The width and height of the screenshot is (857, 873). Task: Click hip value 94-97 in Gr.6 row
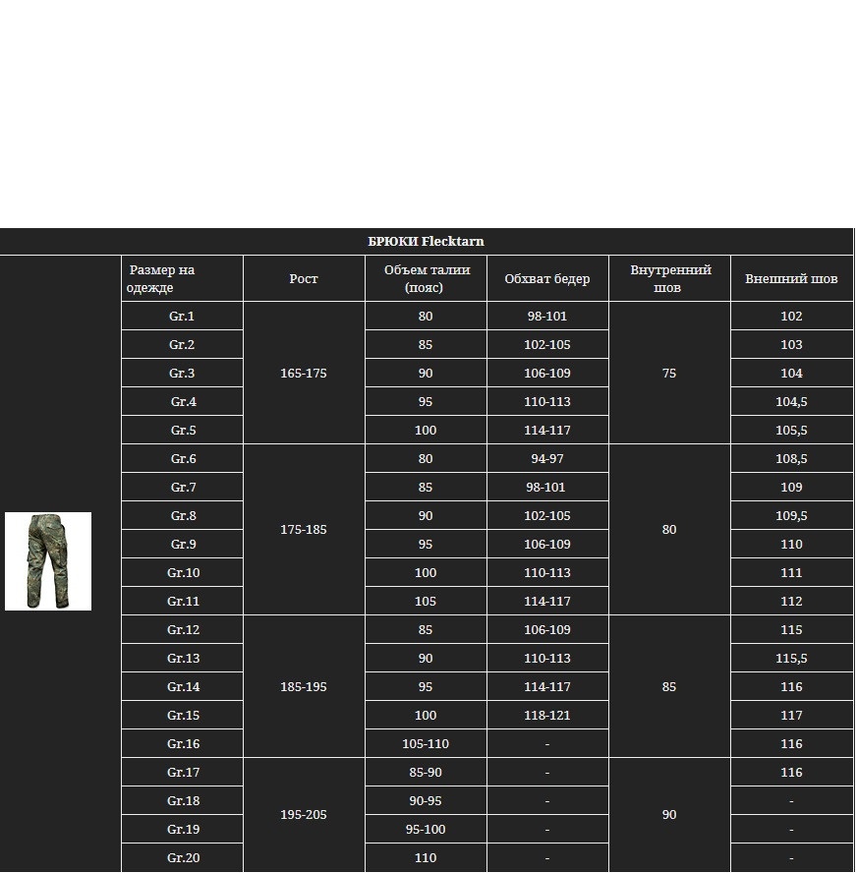pyautogui.click(x=547, y=458)
